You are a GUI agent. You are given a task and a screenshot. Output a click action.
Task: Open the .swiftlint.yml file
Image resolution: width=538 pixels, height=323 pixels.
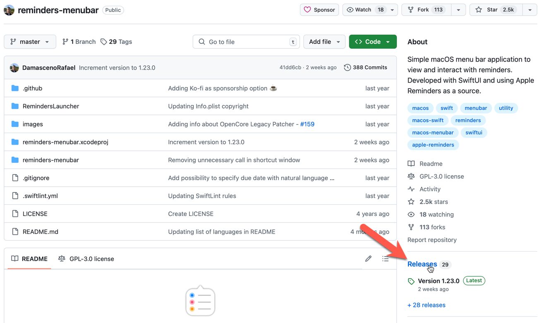coord(40,196)
